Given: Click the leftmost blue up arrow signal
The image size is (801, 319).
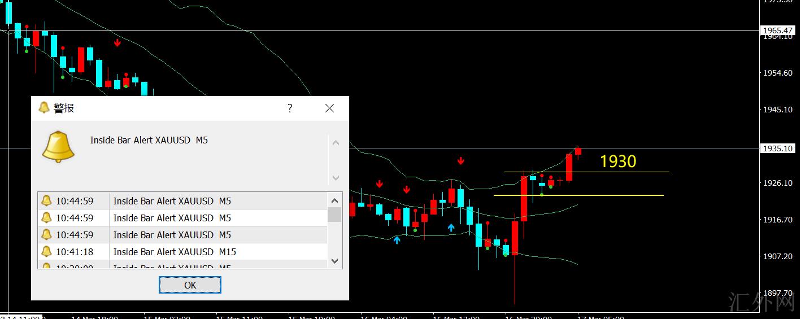Looking at the screenshot, I should 397,240.
